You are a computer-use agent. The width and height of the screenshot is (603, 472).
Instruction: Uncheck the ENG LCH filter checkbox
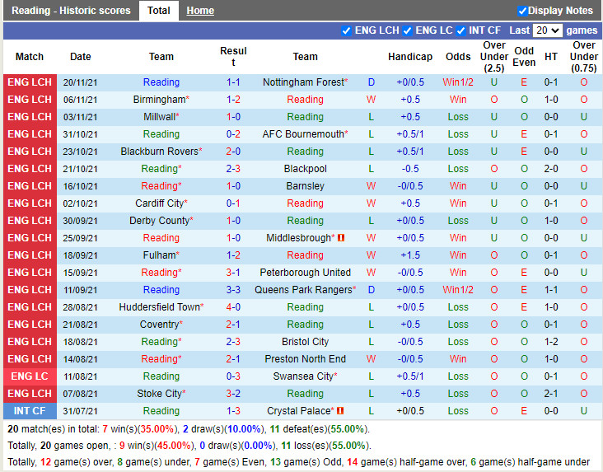pyautogui.click(x=346, y=30)
